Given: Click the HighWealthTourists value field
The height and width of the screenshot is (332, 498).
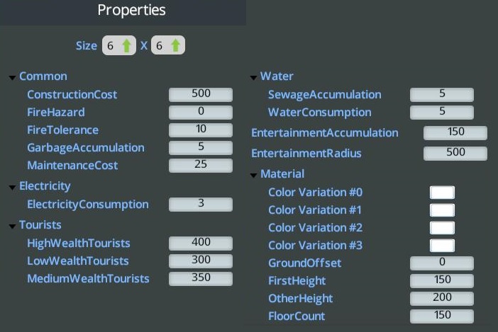Looking at the screenshot, I should point(201,244).
